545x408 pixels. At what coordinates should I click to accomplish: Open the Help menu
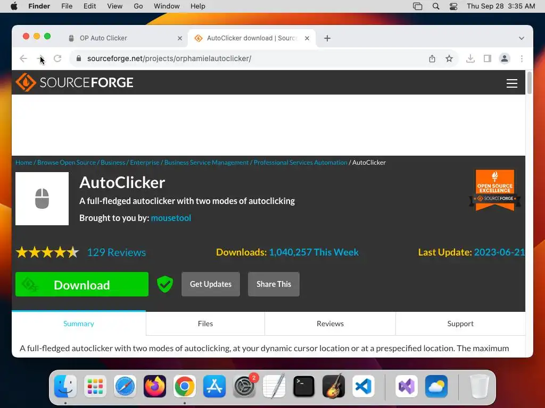198,6
